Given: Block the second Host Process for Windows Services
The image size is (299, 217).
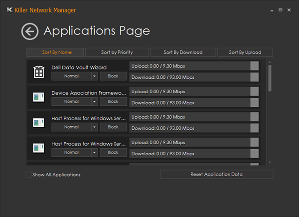Looking at the screenshot, I should 113,152.
